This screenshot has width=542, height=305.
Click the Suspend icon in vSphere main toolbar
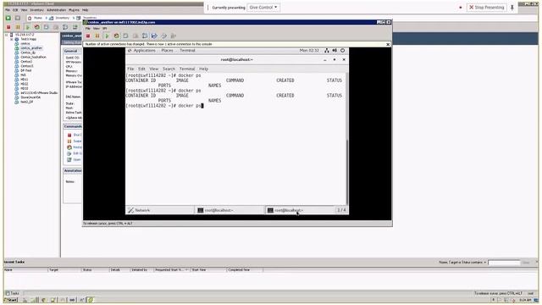tap(18, 27)
